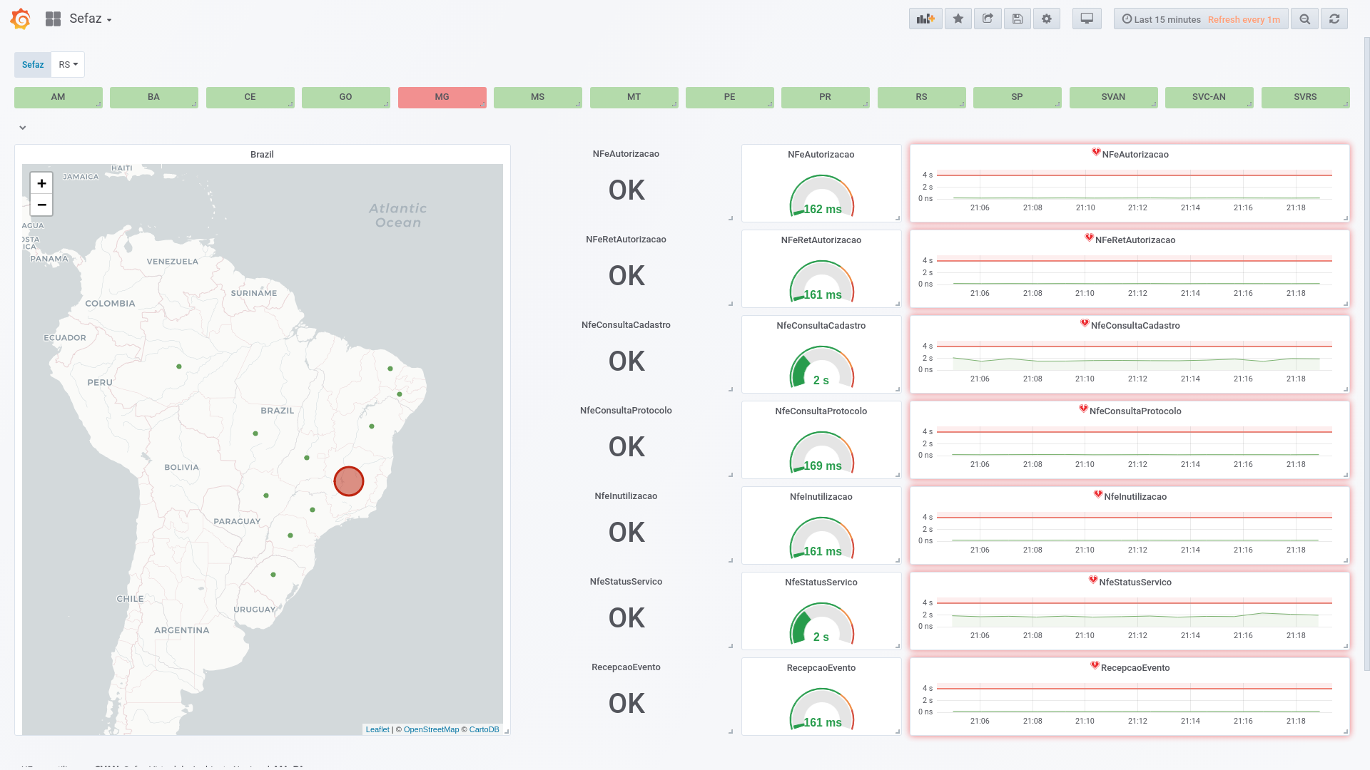1370x770 pixels.
Task: Click the Share dashboard icon
Action: 988,19
